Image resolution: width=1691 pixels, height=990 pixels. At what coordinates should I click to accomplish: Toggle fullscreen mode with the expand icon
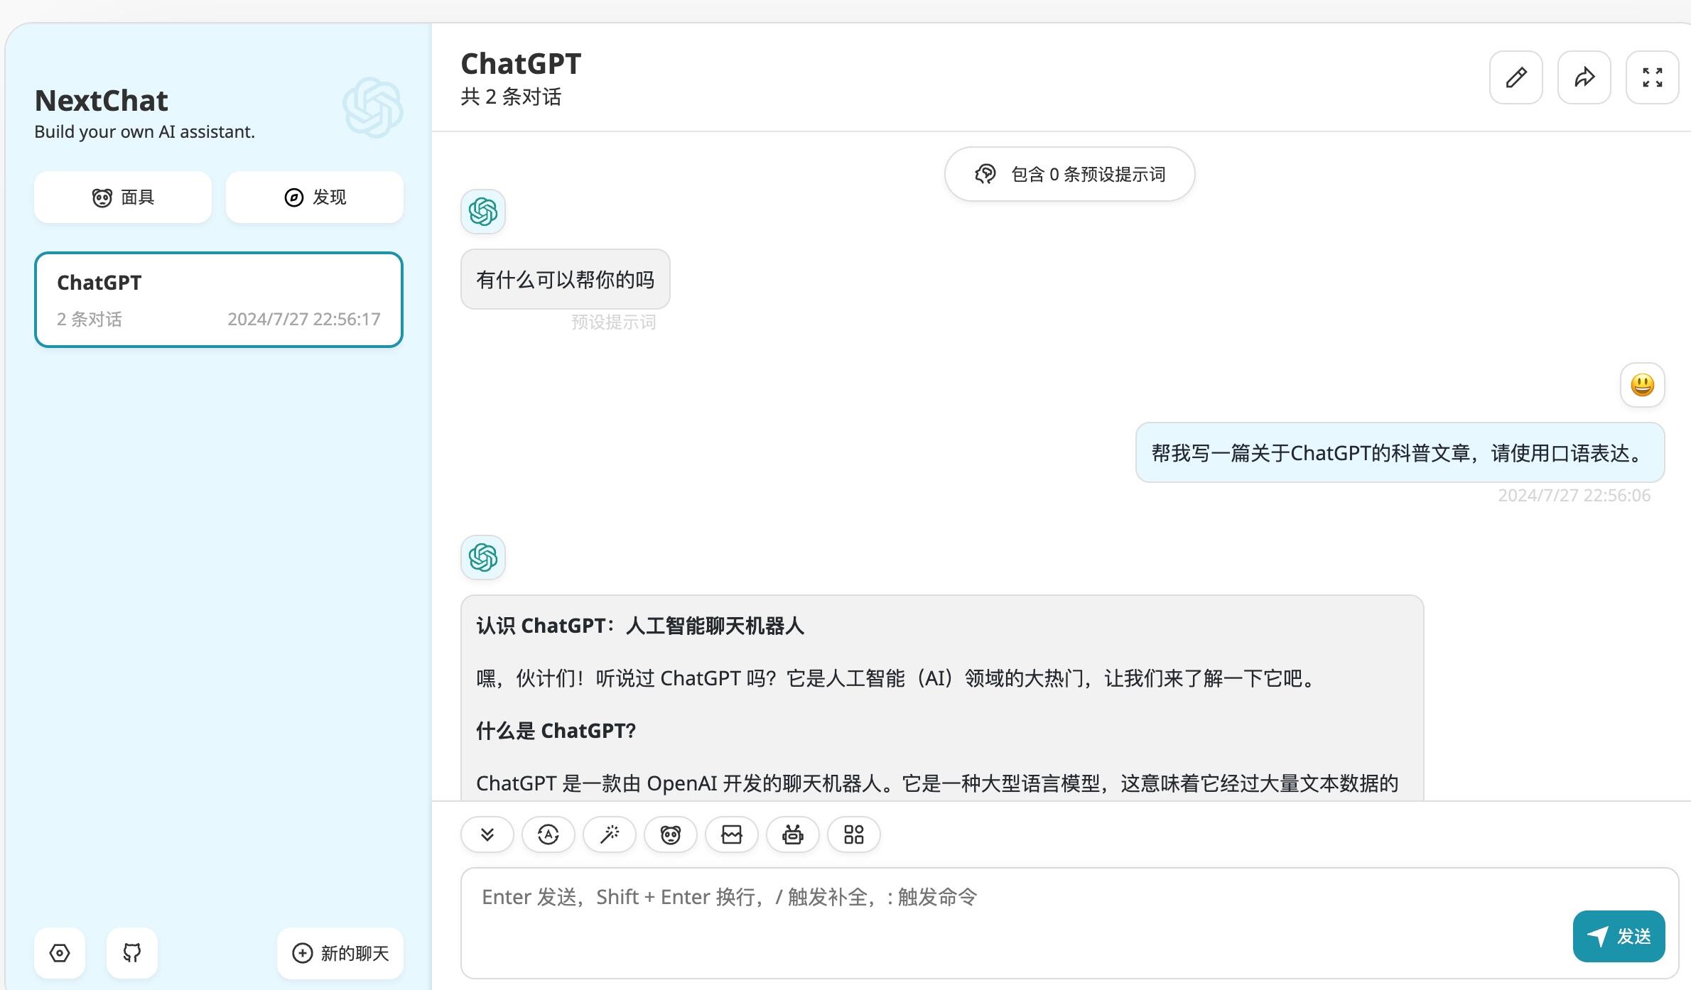click(1652, 77)
